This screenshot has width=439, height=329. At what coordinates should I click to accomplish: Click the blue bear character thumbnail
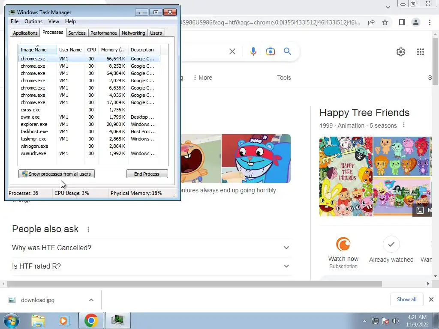click(256, 159)
